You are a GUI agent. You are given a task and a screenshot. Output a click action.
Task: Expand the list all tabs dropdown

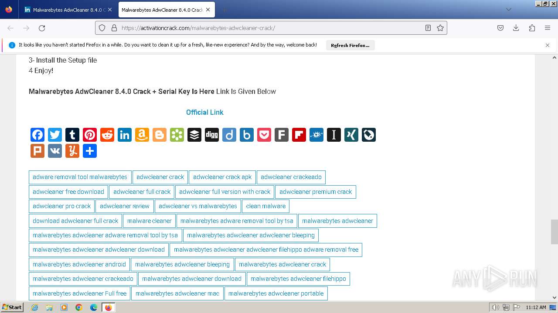[509, 10]
